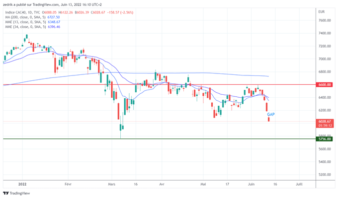Screen dimensions: 338x198
Task: Click the last red candlestick below GAP
Action: (x=269, y=119)
